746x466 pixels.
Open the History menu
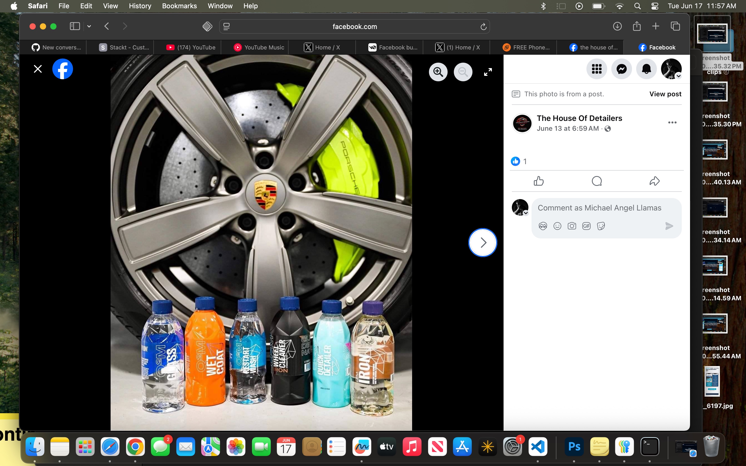140,6
